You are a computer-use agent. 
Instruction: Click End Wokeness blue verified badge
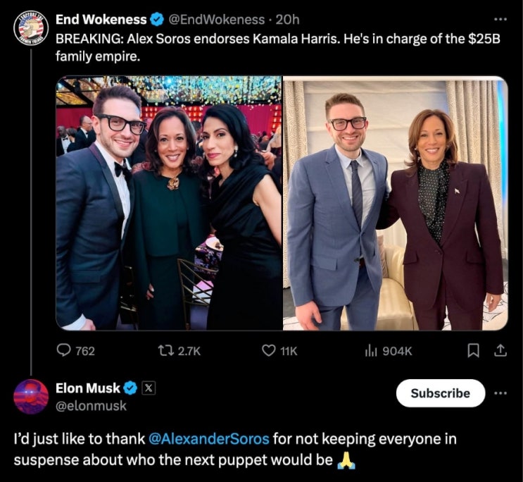click(x=157, y=20)
